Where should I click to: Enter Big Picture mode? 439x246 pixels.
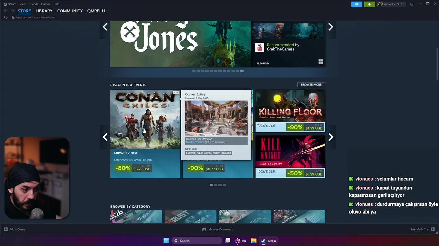point(412,4)
